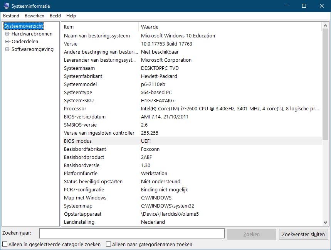This screenshot has height=250, width=331.
Task: Select Status beveiligd opstarten row
Action: click(x=192, y=182)
